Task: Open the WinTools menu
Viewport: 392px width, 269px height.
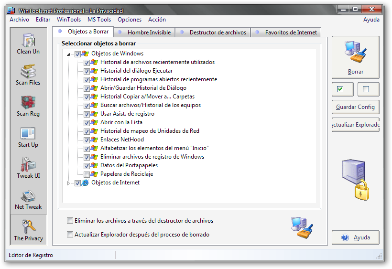Action: tap(69, 20)
